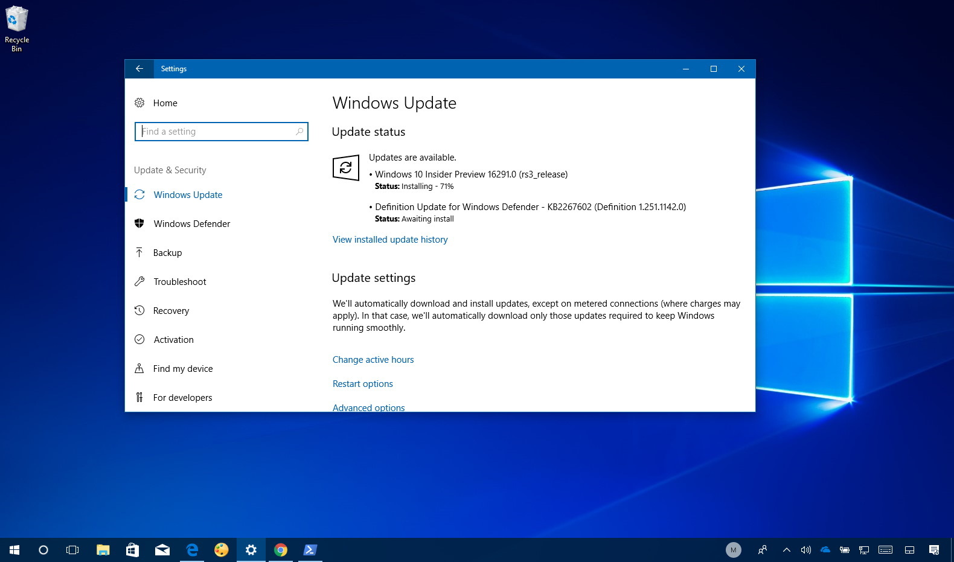The image size is (954, 562).
Task: Minimize the Settings window
Action: 686,69
